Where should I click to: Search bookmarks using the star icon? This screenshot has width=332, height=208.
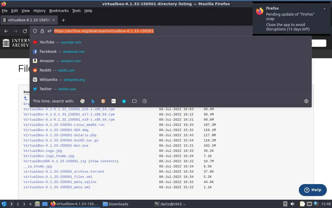124,101
